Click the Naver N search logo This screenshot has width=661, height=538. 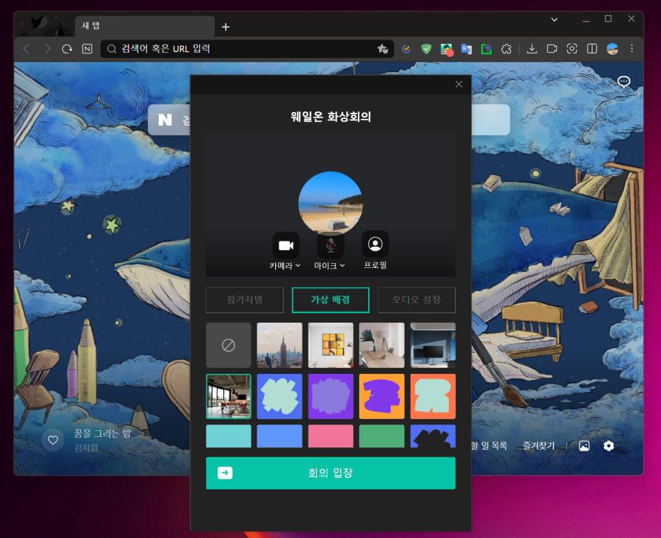click(x=166, y=120)
